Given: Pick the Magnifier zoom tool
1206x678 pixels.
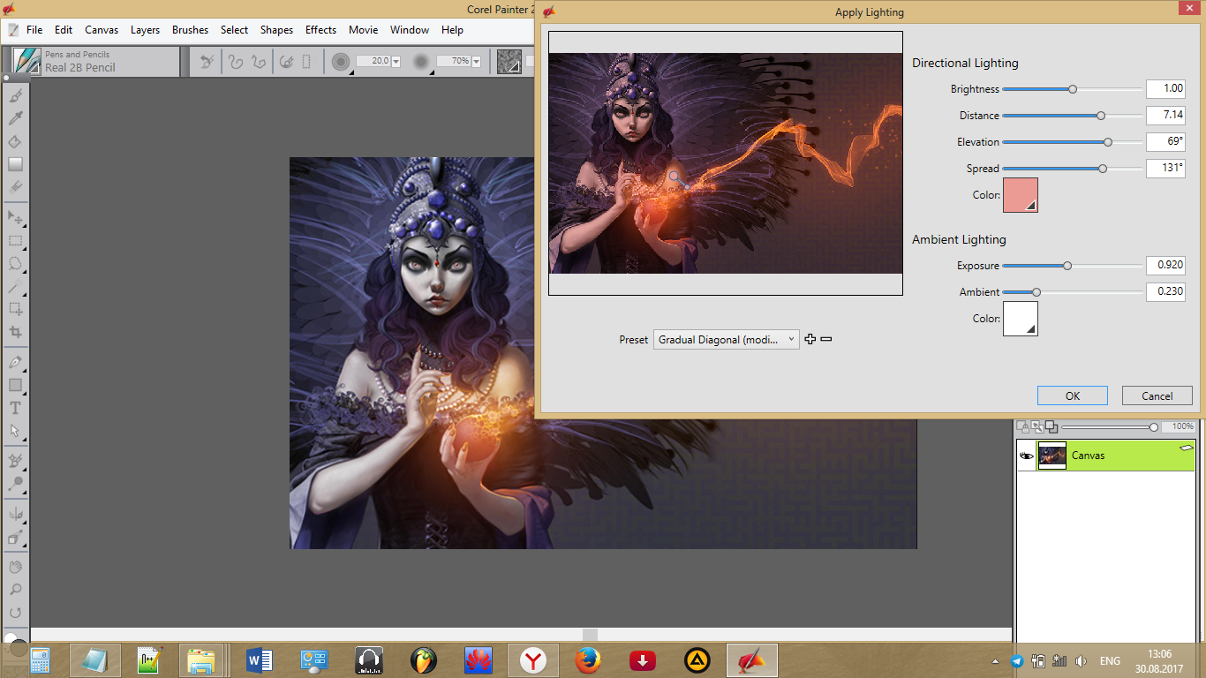Looking at the screenshot, I should point(15,589).
